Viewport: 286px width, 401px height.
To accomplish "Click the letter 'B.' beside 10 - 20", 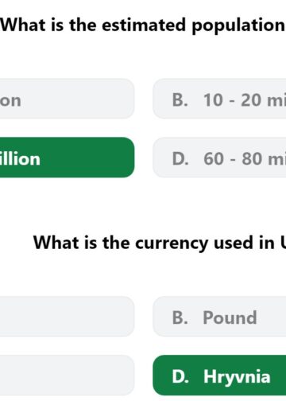I will click(180, 100).
